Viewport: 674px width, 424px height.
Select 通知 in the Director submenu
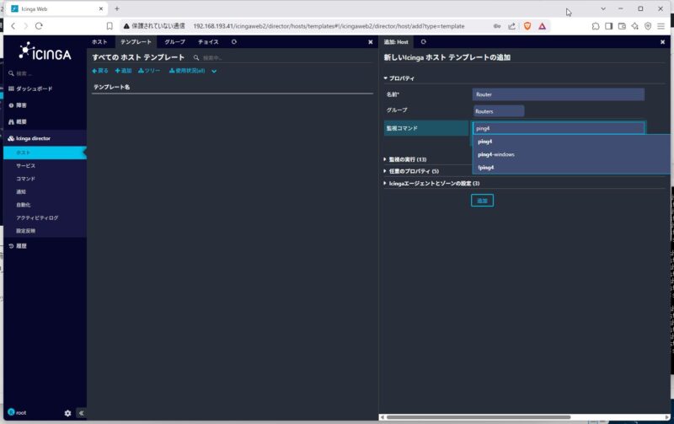click(21, 192)
